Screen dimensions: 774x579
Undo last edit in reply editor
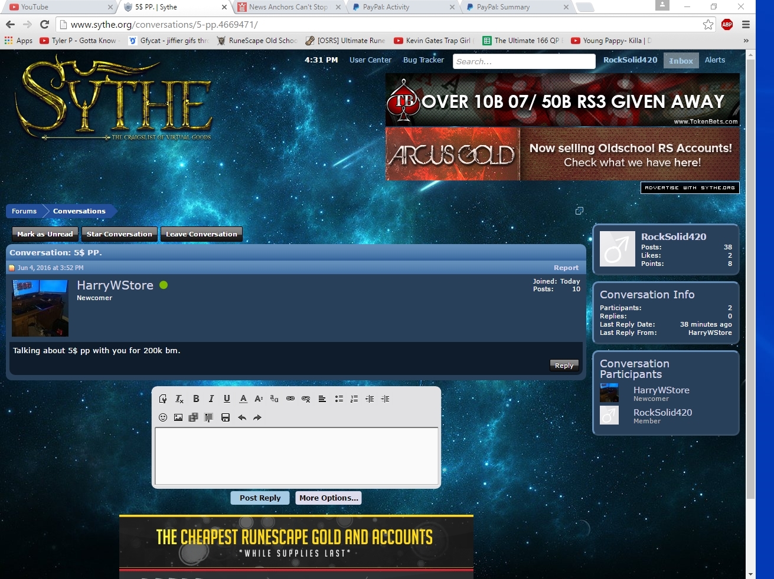click(x=242, y=417)
